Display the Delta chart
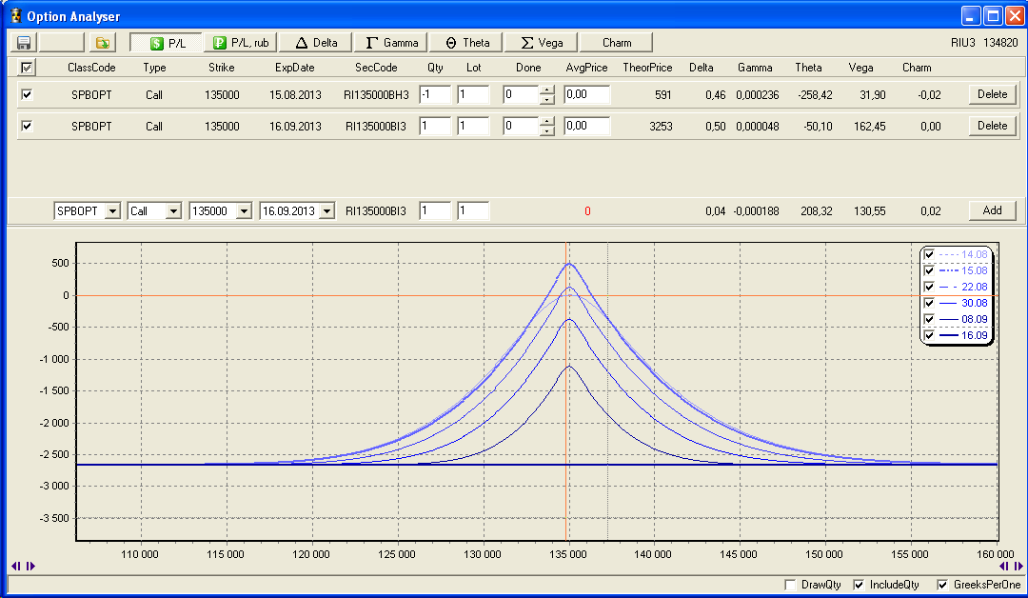The height and width of the screenshot is (598, 1028). (315, 43)
